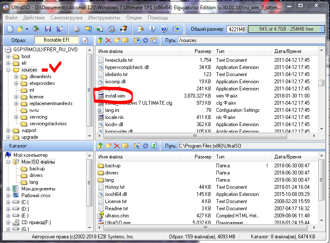This screenshot has height=243, width=330.
Task: Click the local path field showing UltraISO
Action: click(x=251, y=146)
